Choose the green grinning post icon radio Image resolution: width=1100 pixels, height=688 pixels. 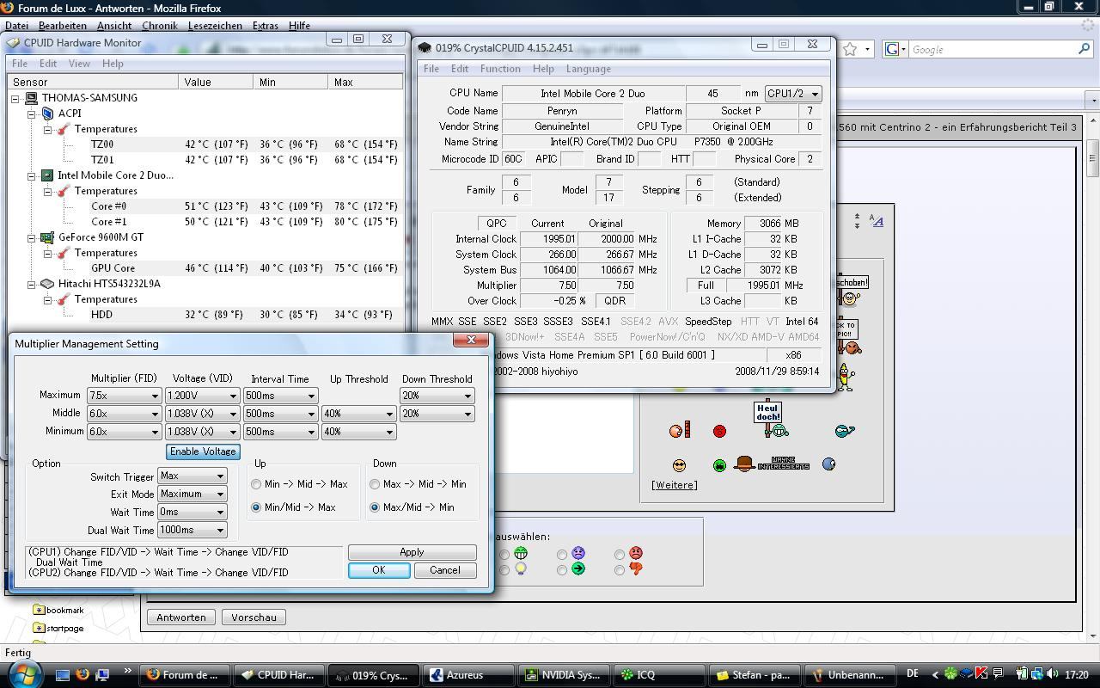(x=504, y=555)
